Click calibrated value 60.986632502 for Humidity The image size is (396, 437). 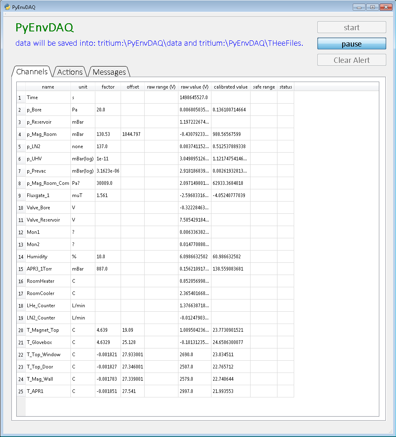coord(231,257)
